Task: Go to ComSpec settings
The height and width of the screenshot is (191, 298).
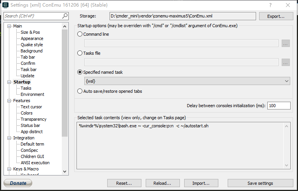Action: click(29, 150)
